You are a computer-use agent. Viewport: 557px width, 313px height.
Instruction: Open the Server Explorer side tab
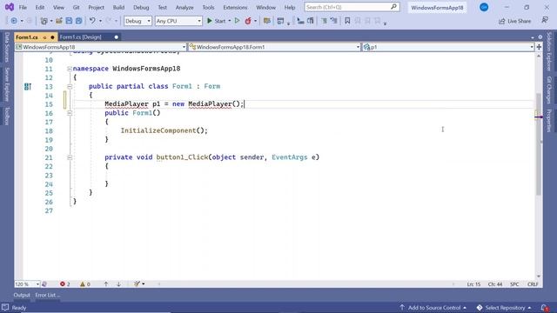[x=7, y=84]
